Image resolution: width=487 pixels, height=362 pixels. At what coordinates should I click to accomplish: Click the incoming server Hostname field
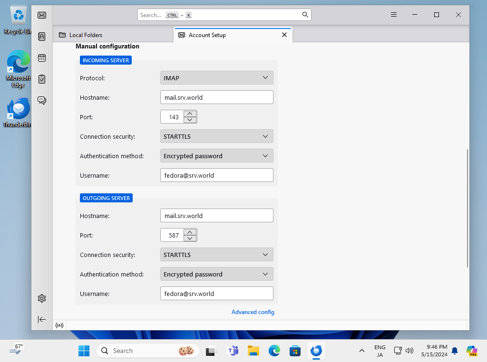pos(217,97)
